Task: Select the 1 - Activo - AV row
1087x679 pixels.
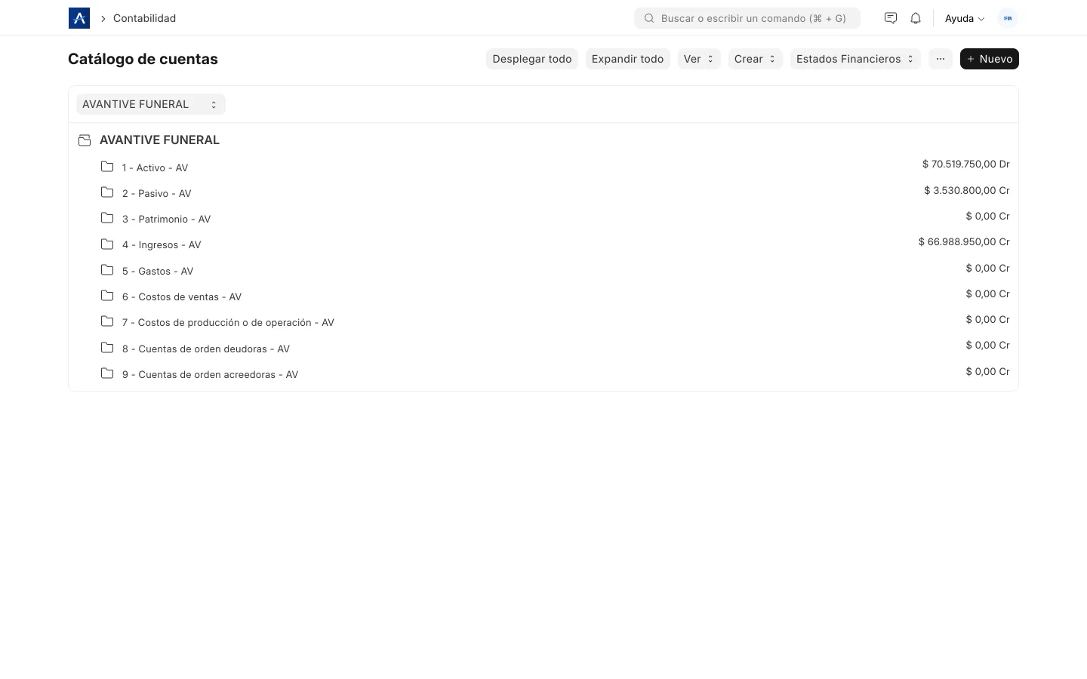Action: [x=155, y=167]
